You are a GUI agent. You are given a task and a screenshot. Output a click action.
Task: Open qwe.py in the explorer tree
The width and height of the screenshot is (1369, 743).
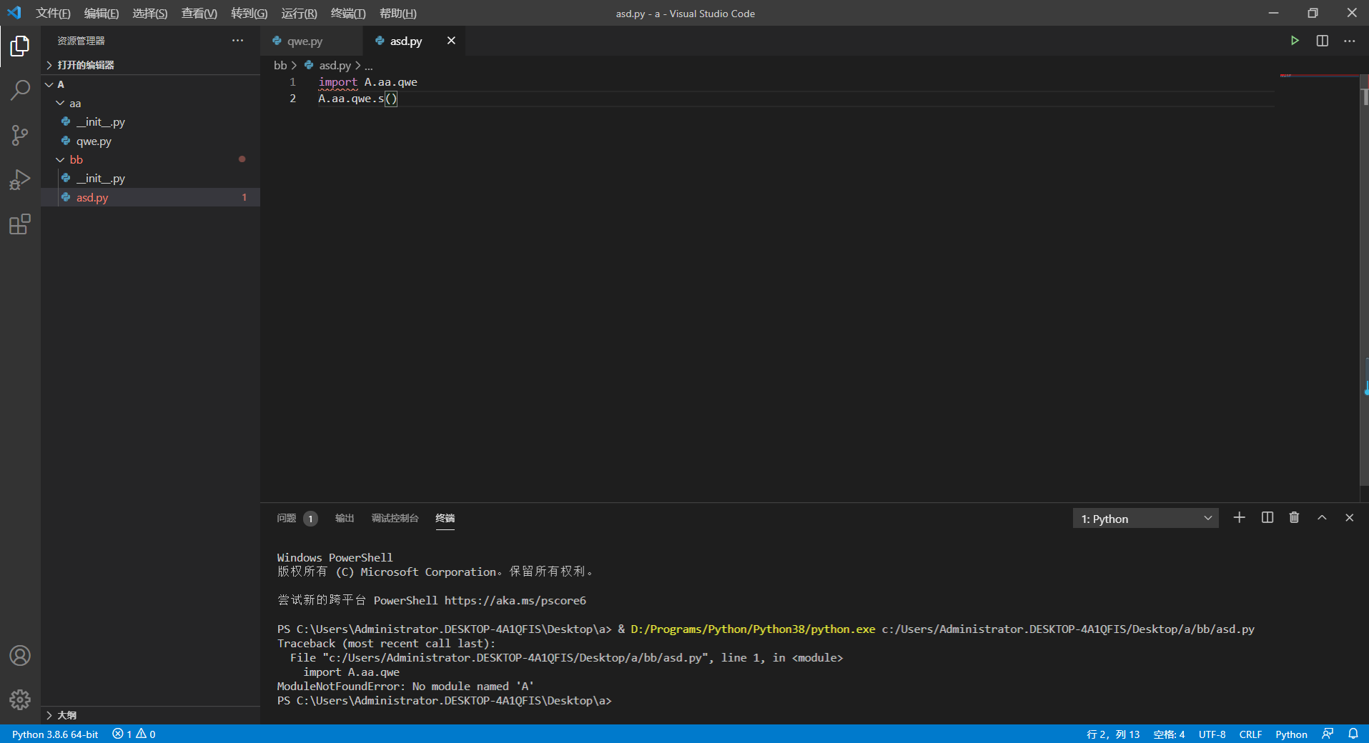tap(151, 141)
